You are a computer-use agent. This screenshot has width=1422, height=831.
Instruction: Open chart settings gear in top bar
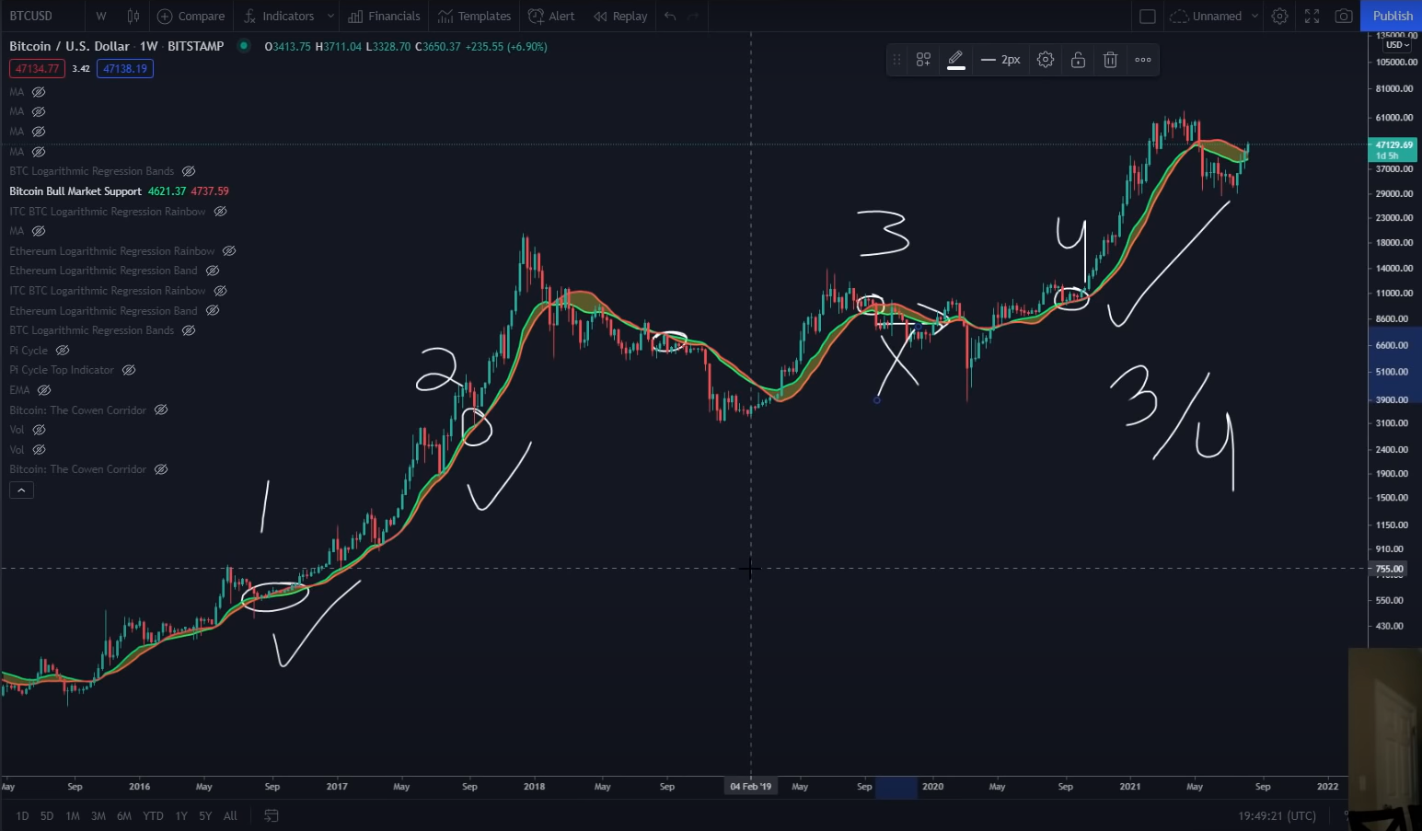[x=1279, y=16]
